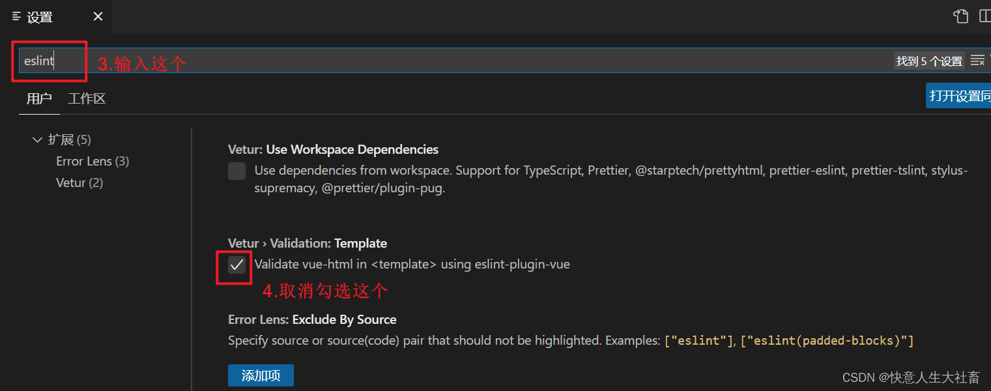Click the 添加项 button

click(x=261, y=375)
